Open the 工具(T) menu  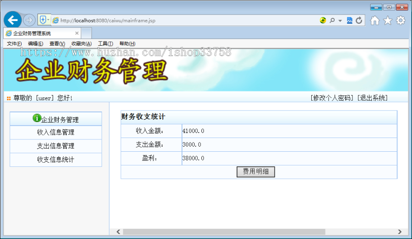point(105,43)
